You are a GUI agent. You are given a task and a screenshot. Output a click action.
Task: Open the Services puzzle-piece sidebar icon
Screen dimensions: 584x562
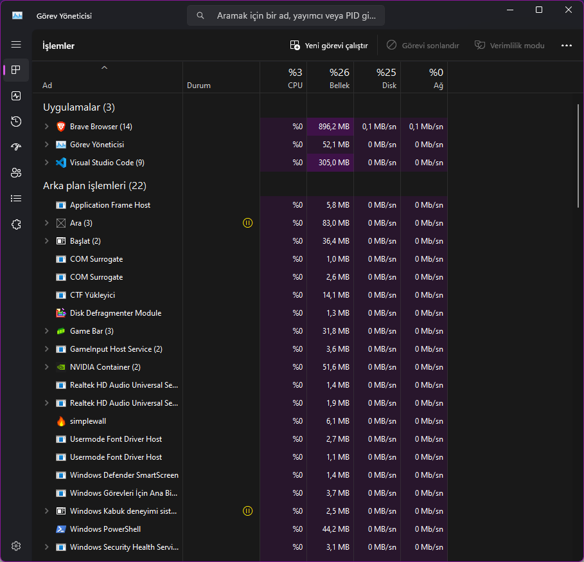16,224
